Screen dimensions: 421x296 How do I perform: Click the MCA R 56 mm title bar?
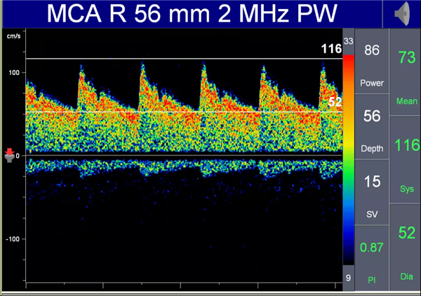[x=192, y=14]
